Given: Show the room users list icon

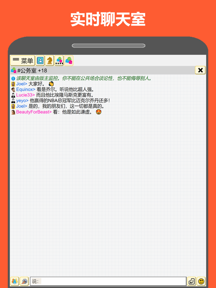Looking at the screenshot, I should (x=15, y=281).
